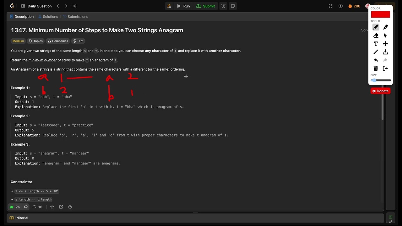
Task: Reveal the Hint
Action: click(x=78, y=41)
